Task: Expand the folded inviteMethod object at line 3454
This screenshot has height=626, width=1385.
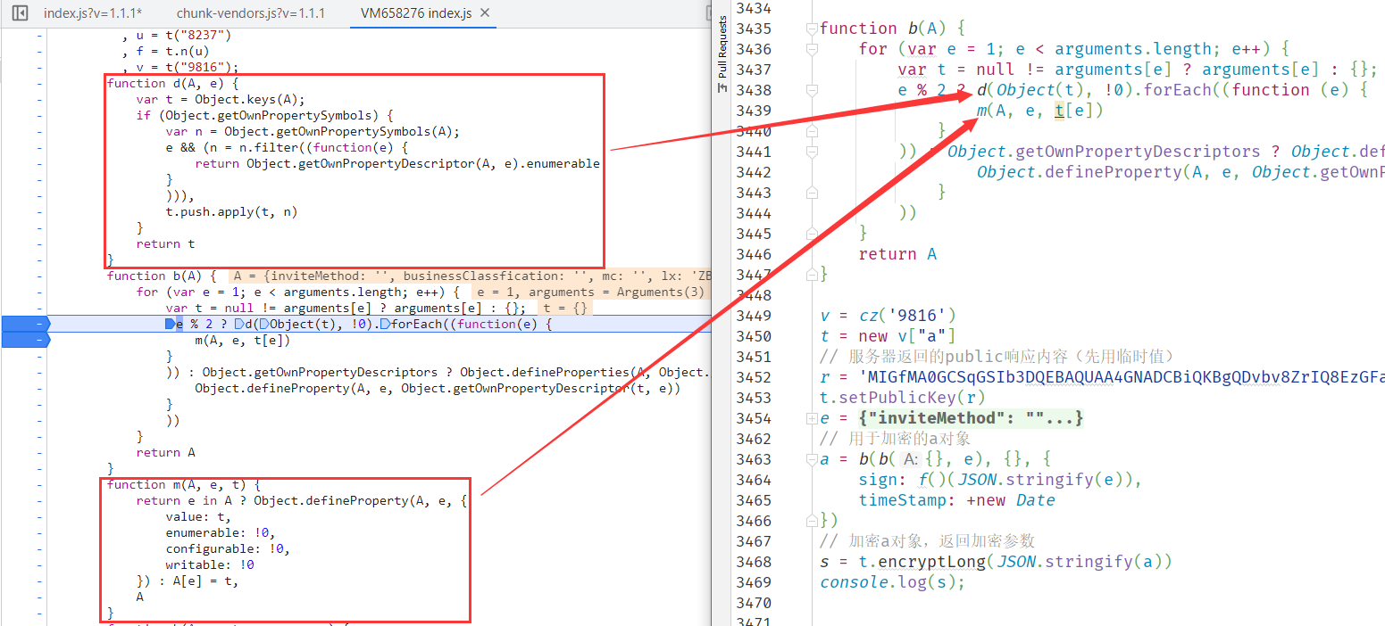Action: 811,418
